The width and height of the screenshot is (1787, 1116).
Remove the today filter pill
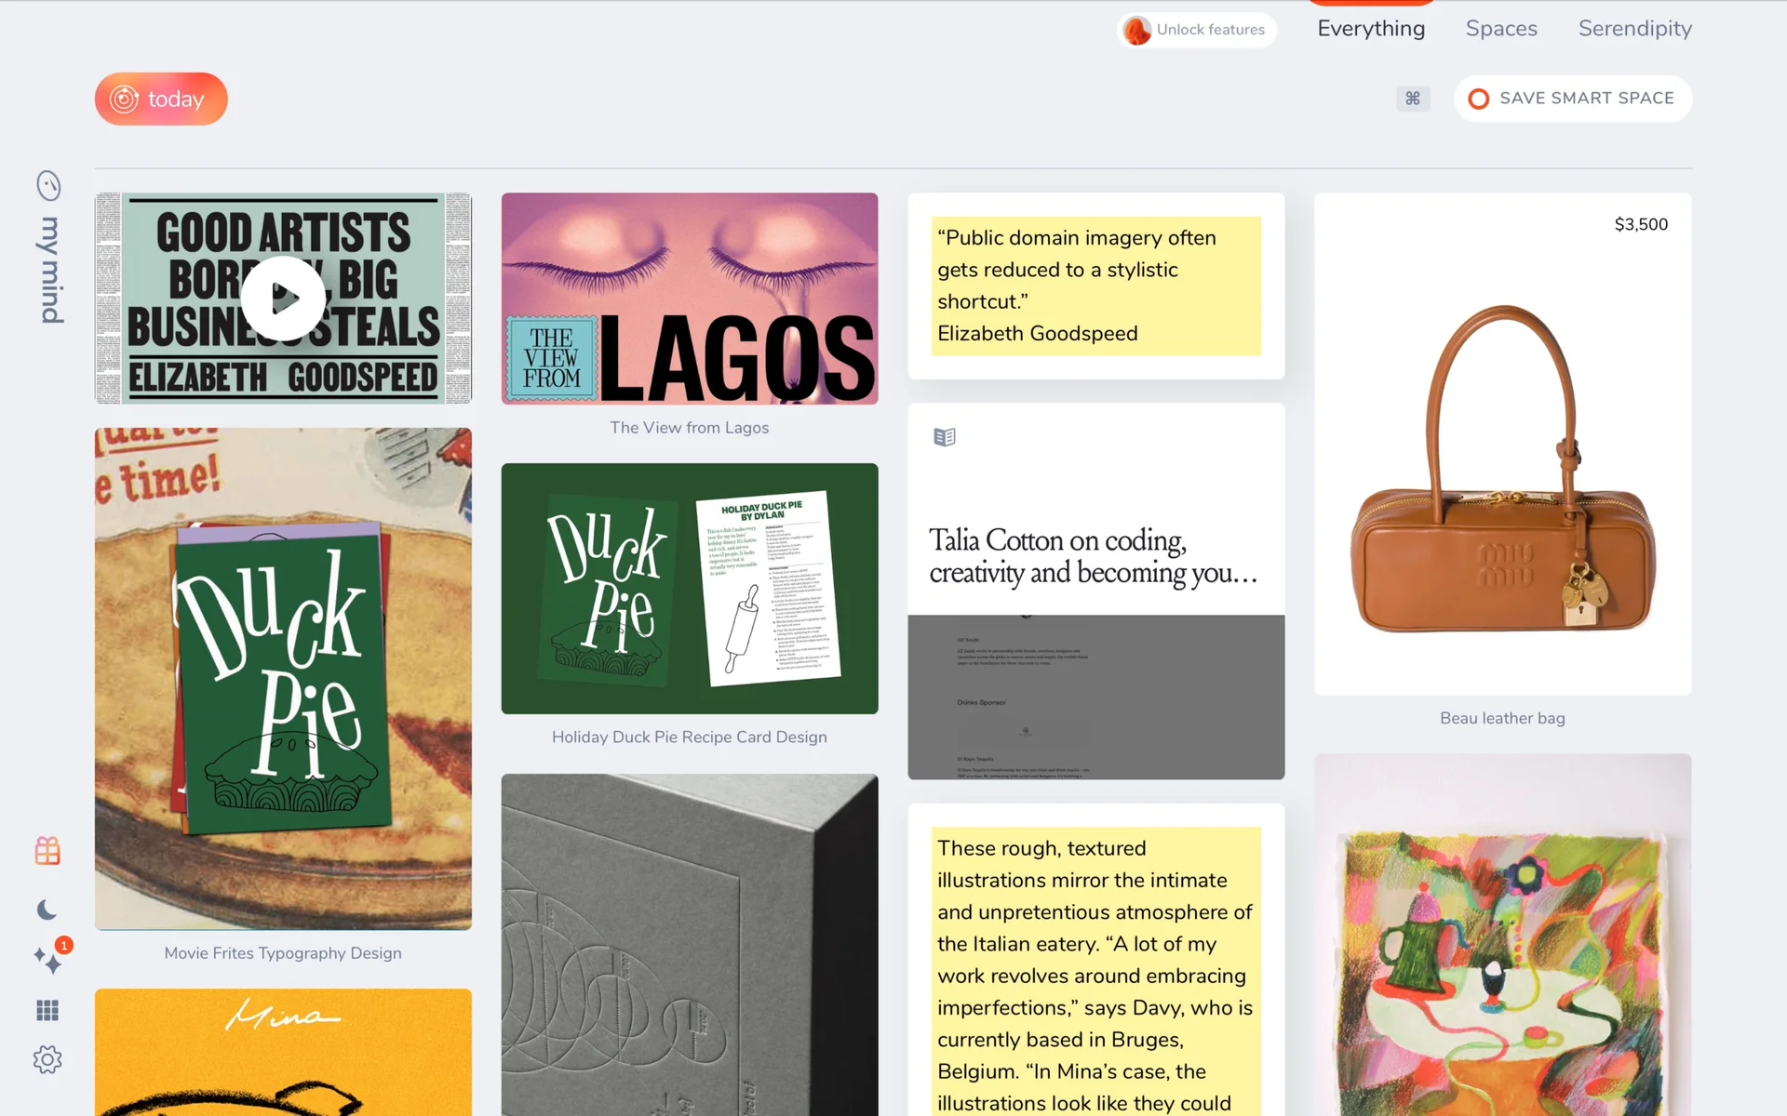coord(161,99)
